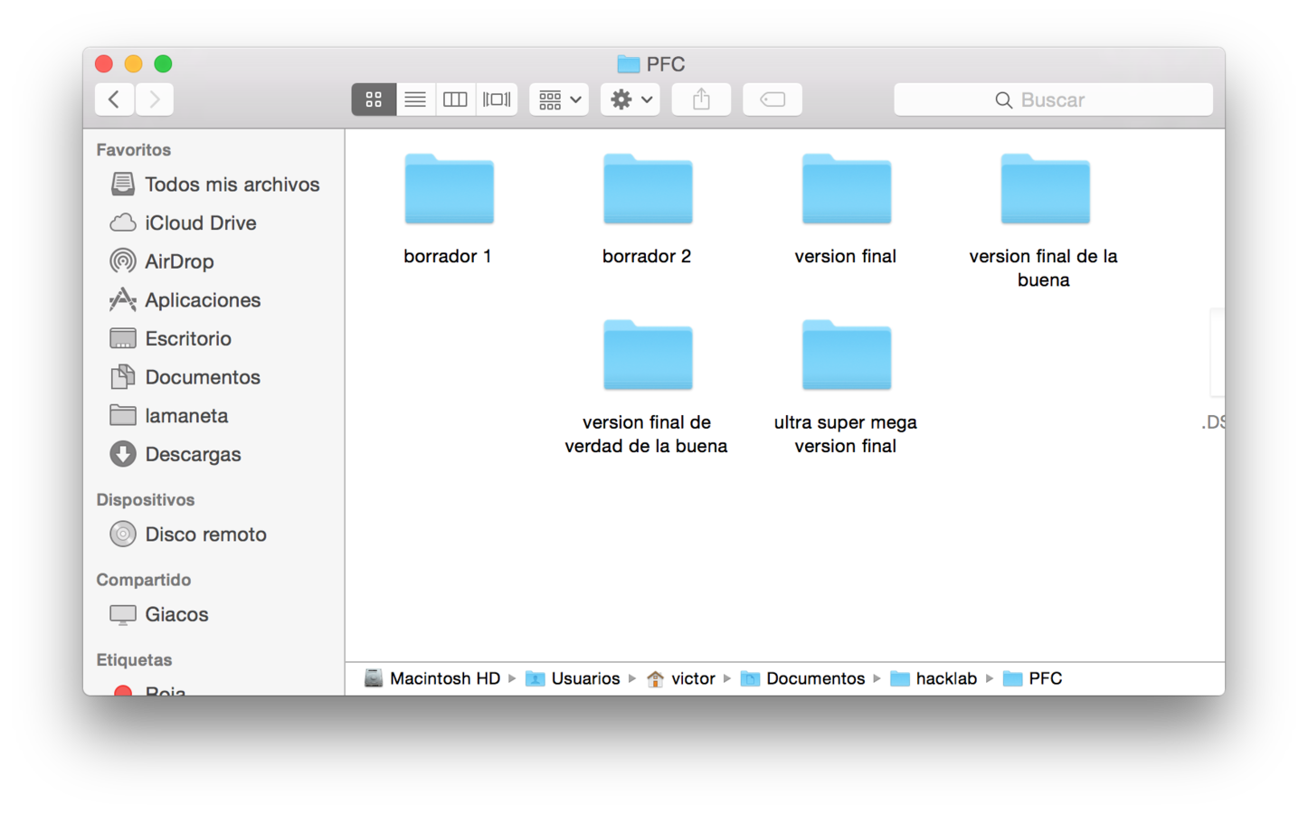Click hacklab in path bar

point(934,678)
